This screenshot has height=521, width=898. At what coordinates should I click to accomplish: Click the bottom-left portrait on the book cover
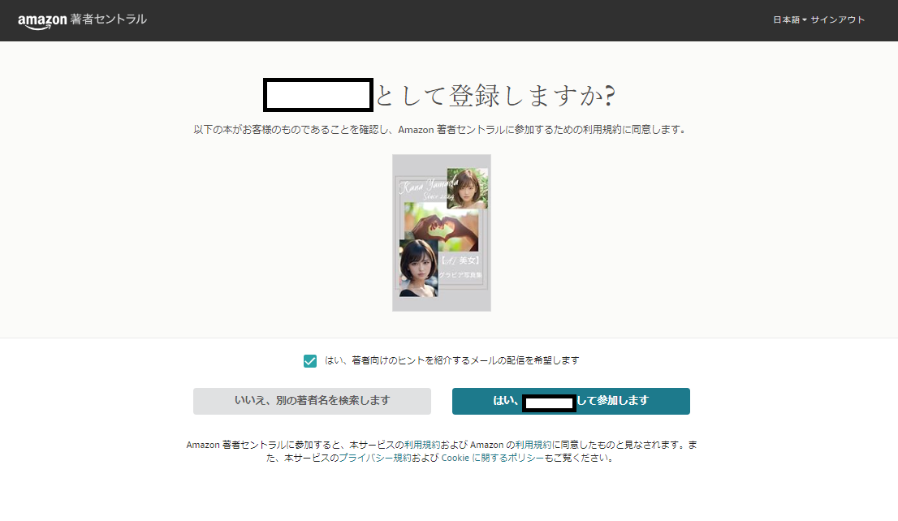tap(418, 268)
